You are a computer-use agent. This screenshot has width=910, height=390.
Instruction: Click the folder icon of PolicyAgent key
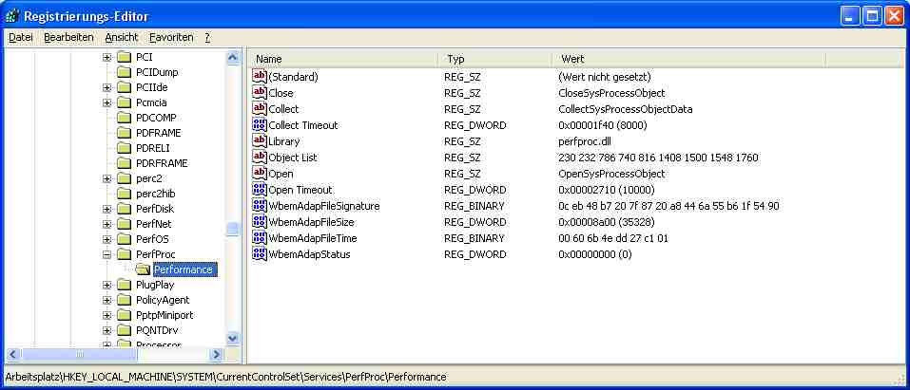pyautogui.click(x=124, y=300)
